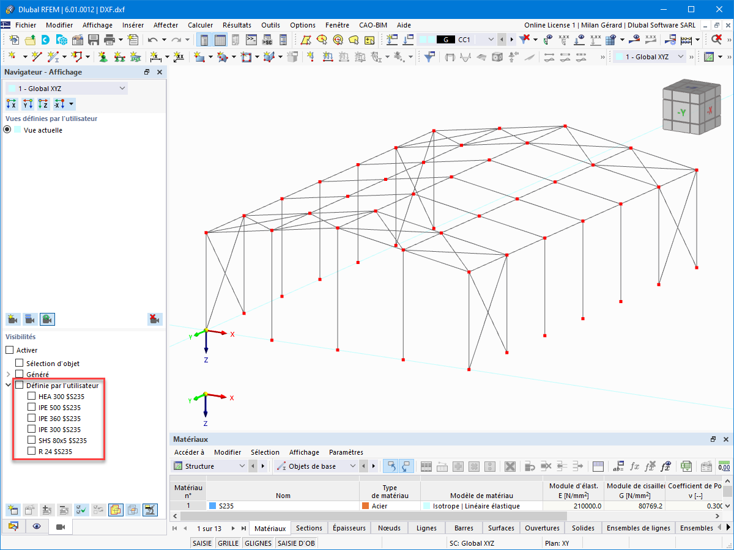Click the delete row X icon in table toolbar

pos(509,466)
